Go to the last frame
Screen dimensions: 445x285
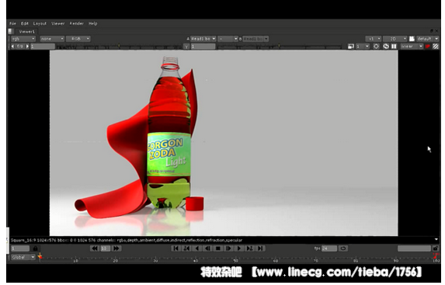point(260,249)
